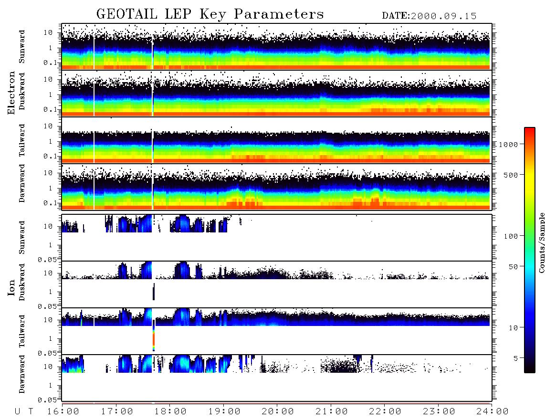Click the "21:00" time tick label

click(332, 412)
